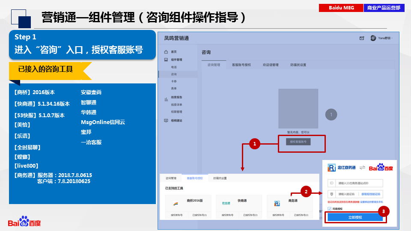
Task: Click 已授权账号 under 商务通
Action: (301, 215)
